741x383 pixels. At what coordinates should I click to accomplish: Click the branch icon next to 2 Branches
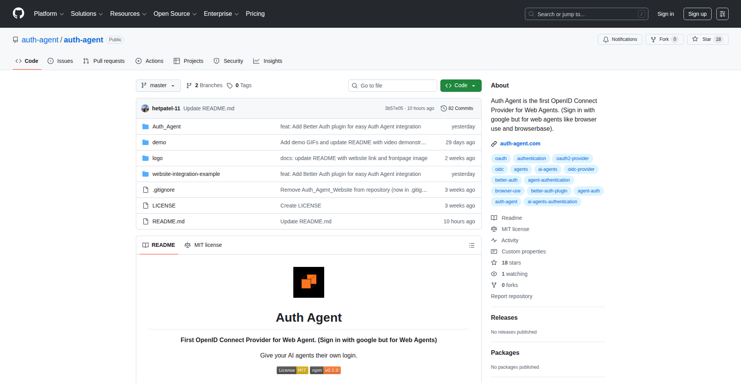(189, 86)
